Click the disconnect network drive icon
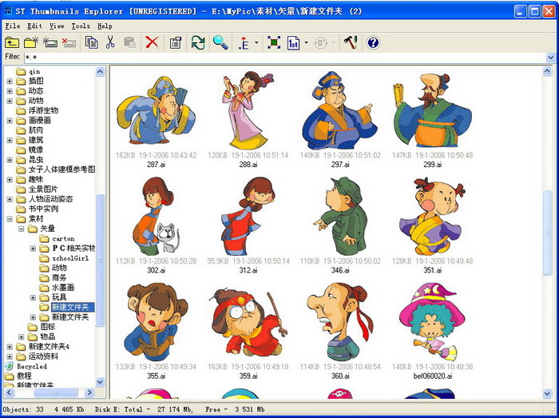Viewport: 559px width, 418px height. pyautogui.click(x=69, y=43)
